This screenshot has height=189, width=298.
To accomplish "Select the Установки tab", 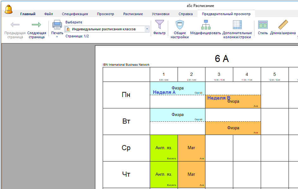I will click(x=161, y=14).
